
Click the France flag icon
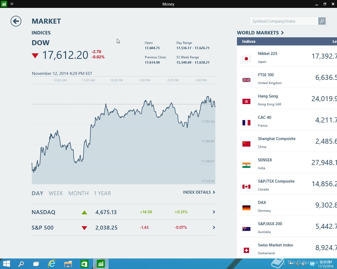246,122
